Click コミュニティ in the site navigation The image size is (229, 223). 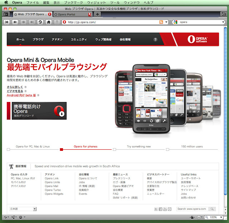(79, 39)
